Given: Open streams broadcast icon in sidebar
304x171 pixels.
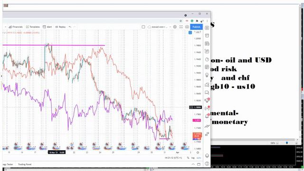Looking at the screenshot, I should (207, 108).
